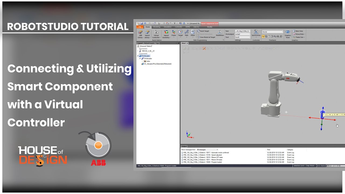Click the Frame tool icon
Screen dimensions: 345x194
(x=174, y=32)
